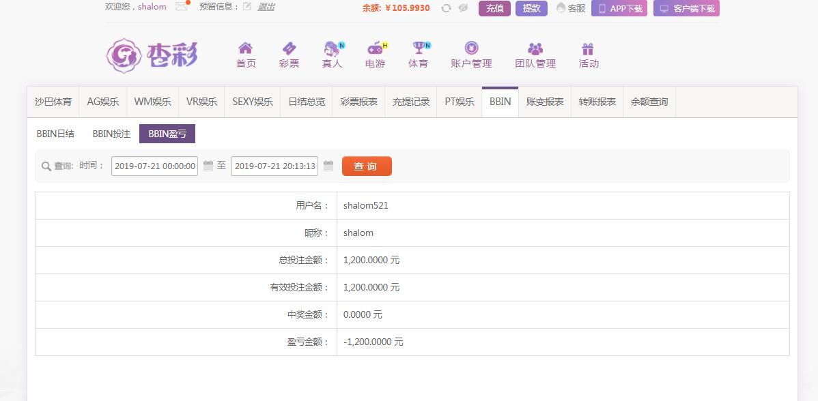Open start date calendar picker
Image resolution: width=818 pixels, height=401 pixels.
pos(208,166)
